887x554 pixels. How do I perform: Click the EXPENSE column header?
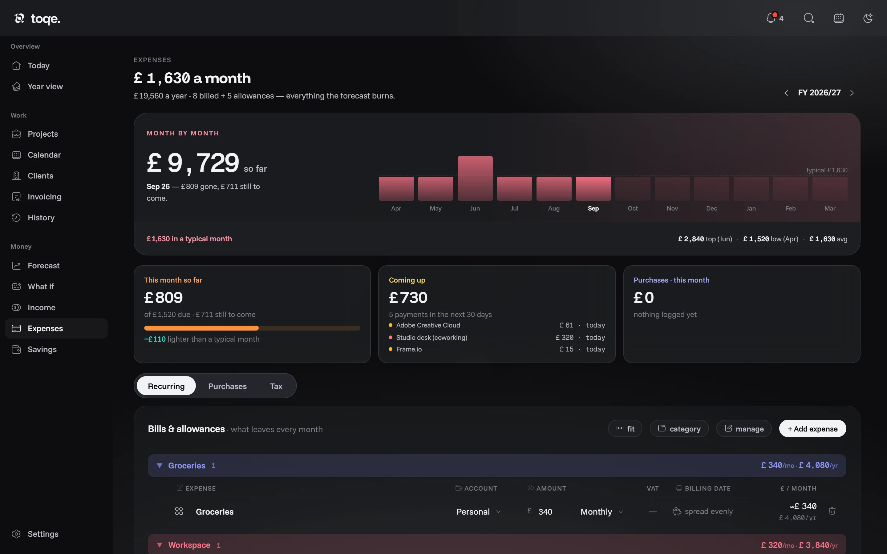coord(196,488)
